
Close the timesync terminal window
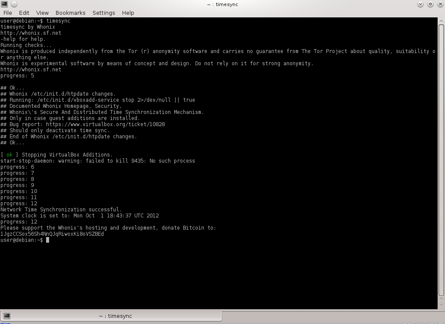point(440,4)
